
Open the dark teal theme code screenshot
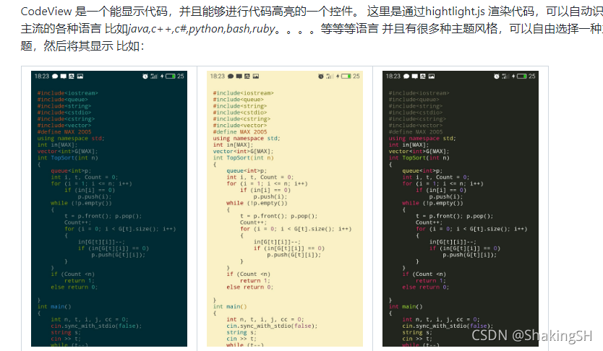click(109, 209)
